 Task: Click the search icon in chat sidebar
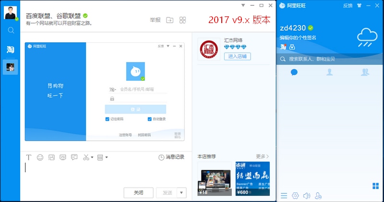[x=11, y=30]
